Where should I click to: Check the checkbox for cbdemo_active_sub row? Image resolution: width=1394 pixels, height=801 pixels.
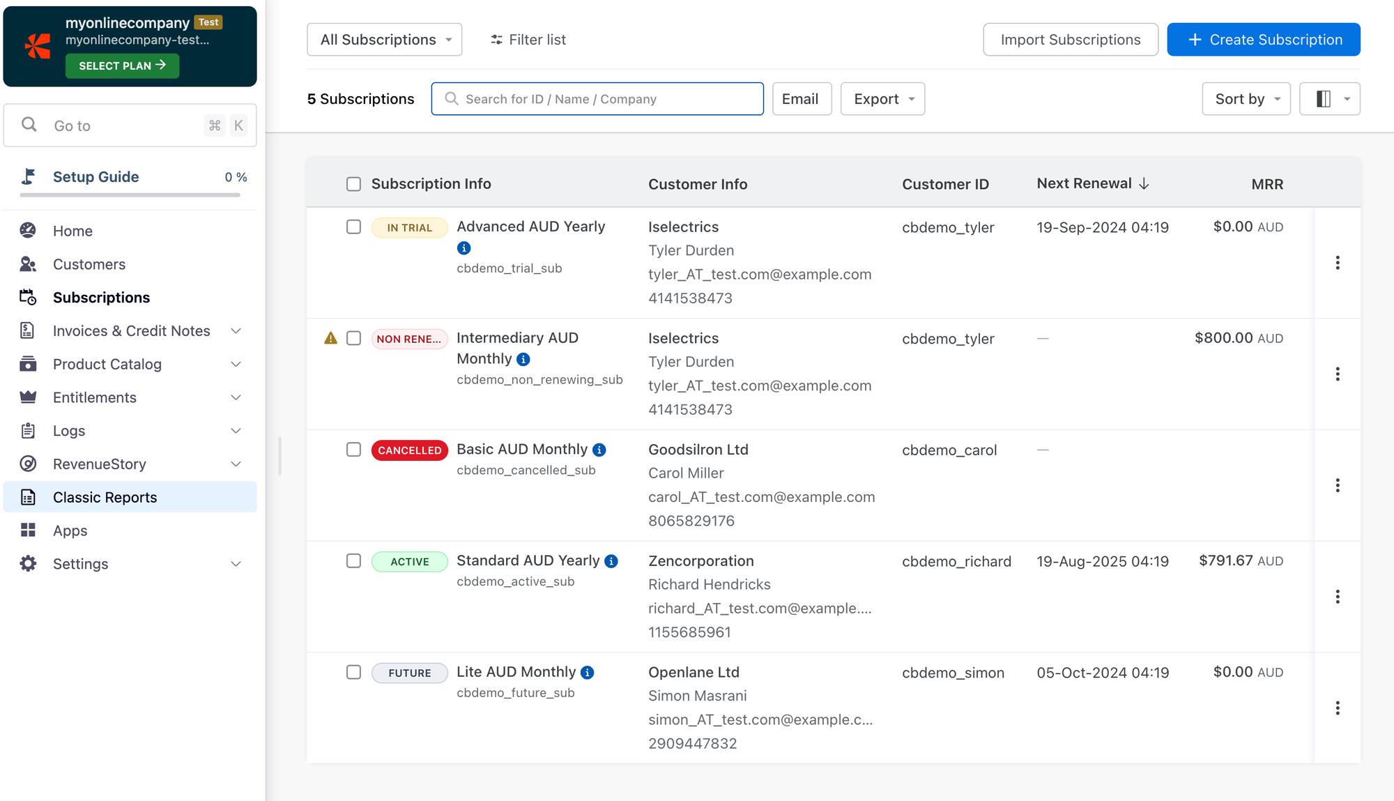pos(353,560)
